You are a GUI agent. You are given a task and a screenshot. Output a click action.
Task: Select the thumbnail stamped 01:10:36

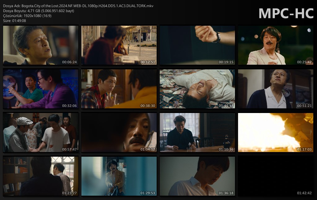pos(197,133)
